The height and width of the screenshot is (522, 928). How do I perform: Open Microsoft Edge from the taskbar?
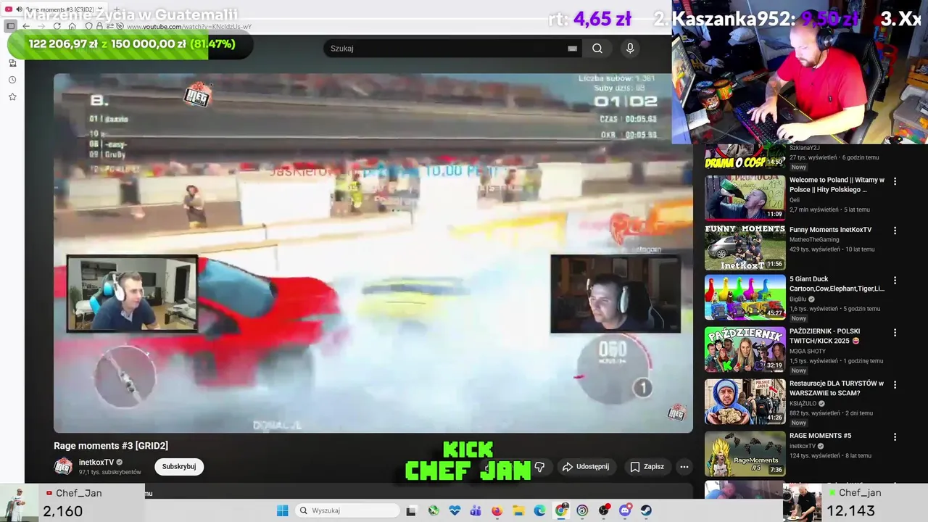point(539,510)
